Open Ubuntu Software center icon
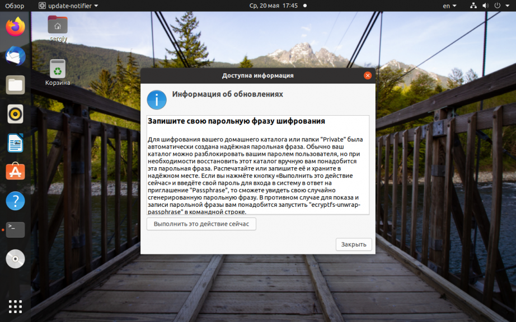The width and height of the screenshot is (516, 322). 15,172
